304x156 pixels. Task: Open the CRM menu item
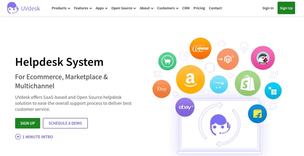coord(186,8)
